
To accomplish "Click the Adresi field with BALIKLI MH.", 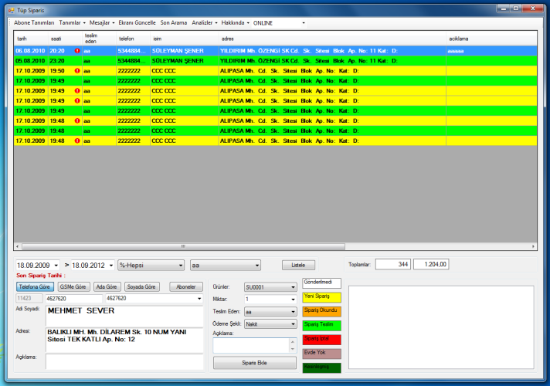I will tap(124, 340).
